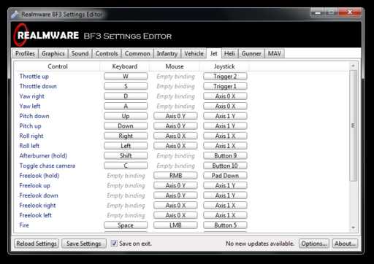Change Throttle down keyboard binding S

click(126, 86)
